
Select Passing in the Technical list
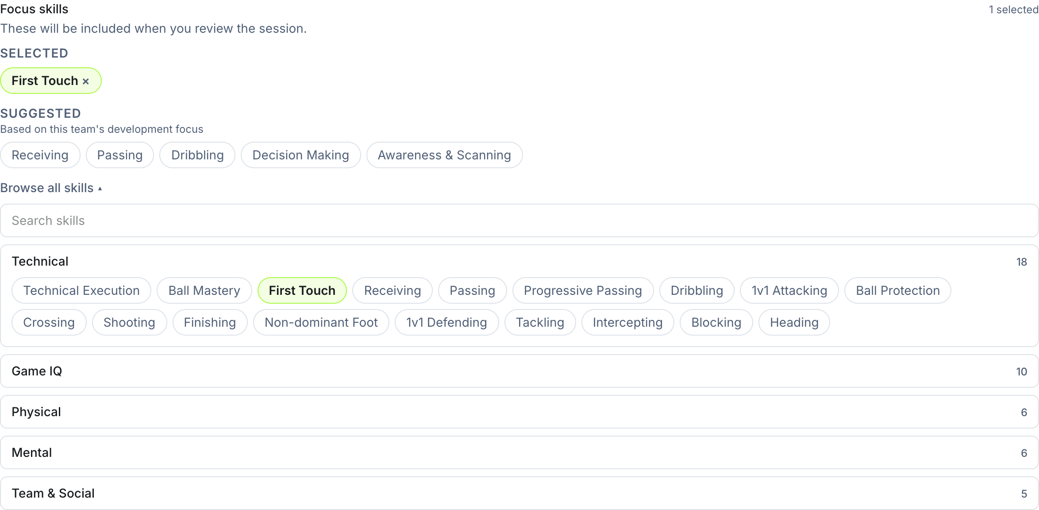[x=473, y=290]
